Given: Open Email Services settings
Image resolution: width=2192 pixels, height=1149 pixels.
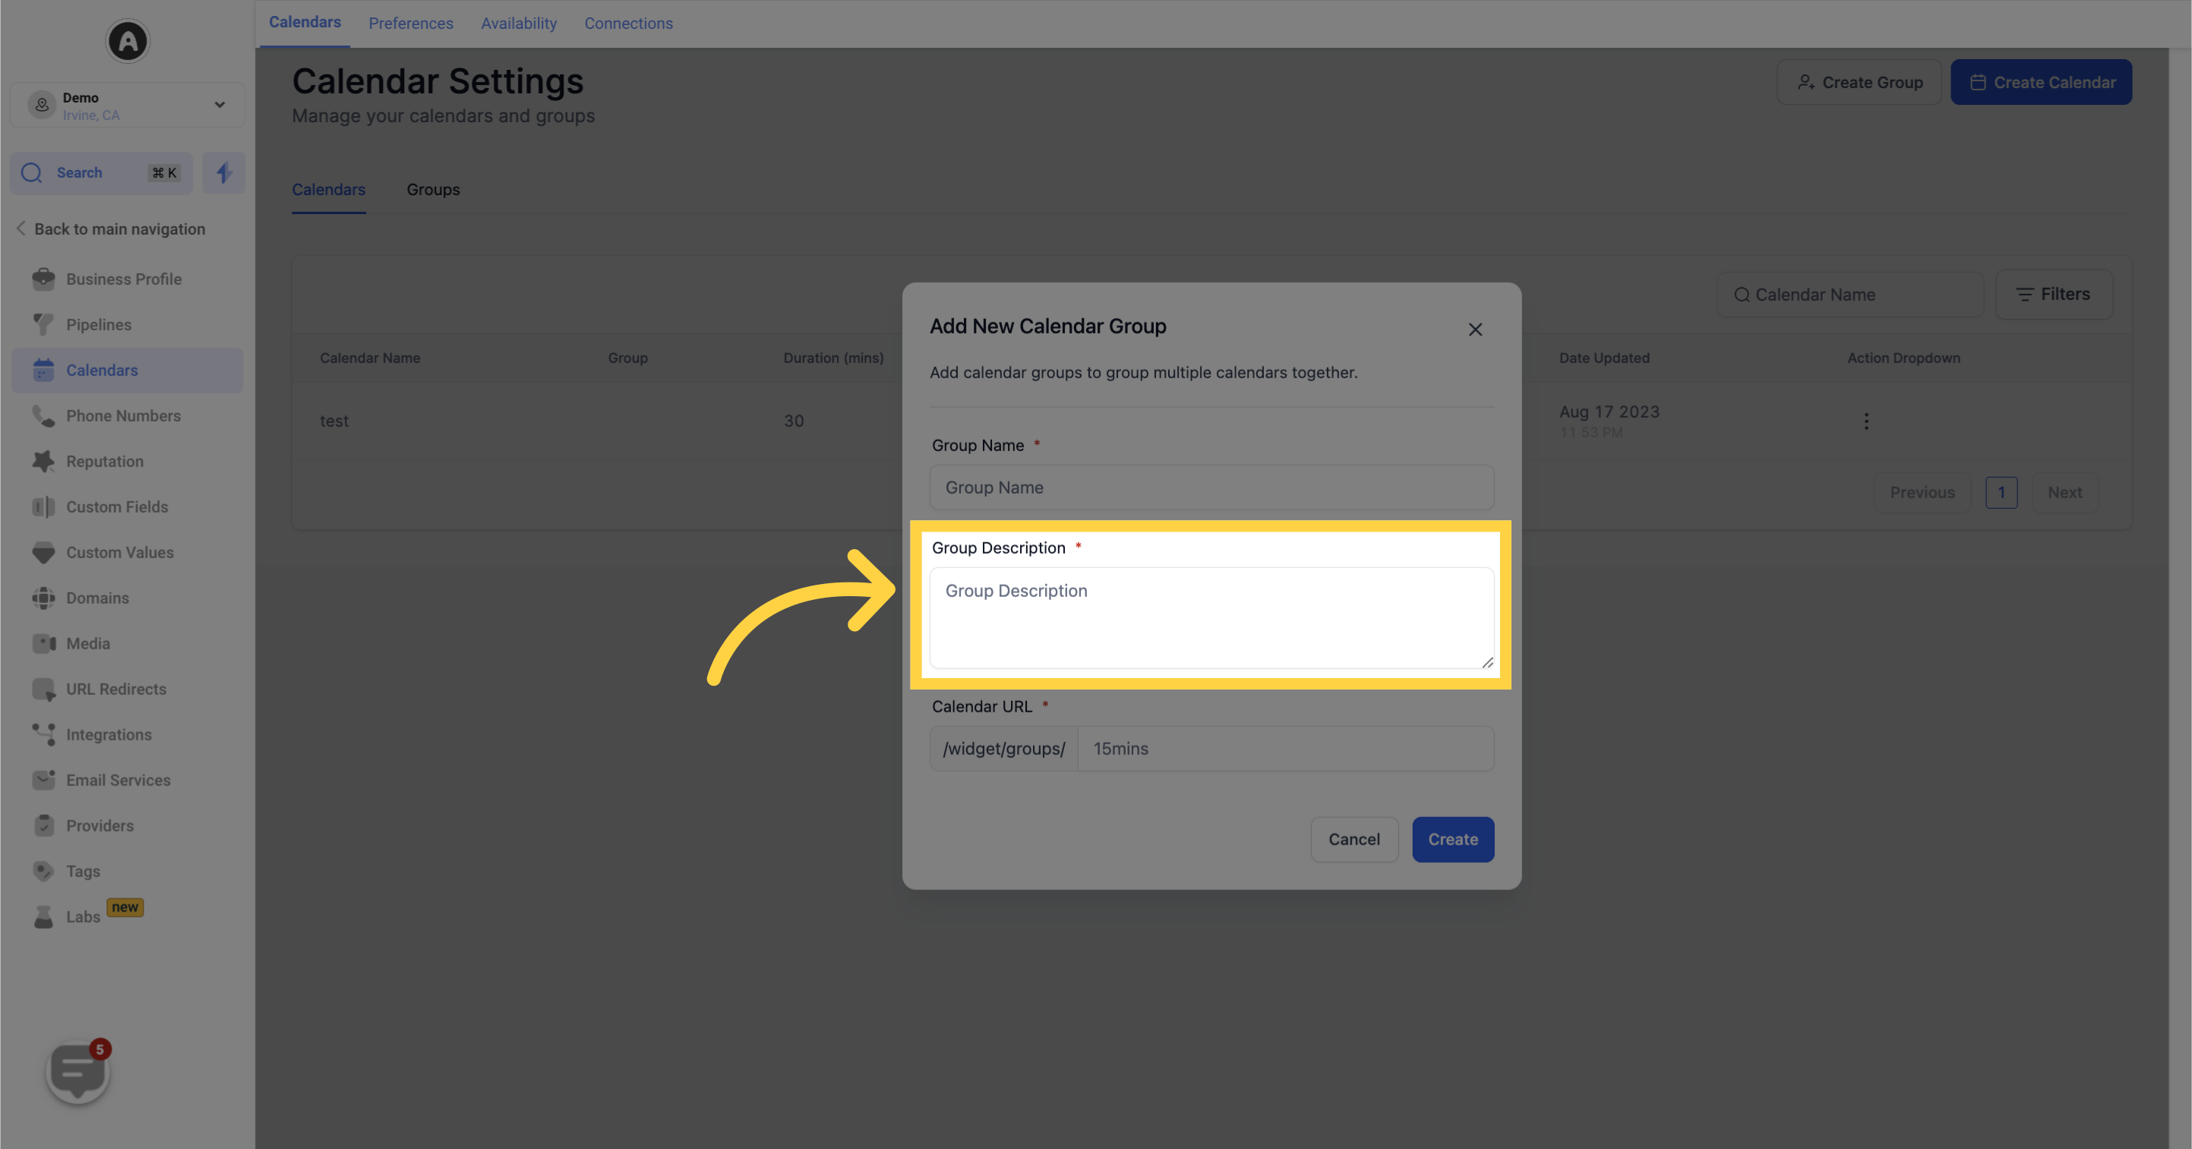Looking at the screenshot, I should click(118, 780).
